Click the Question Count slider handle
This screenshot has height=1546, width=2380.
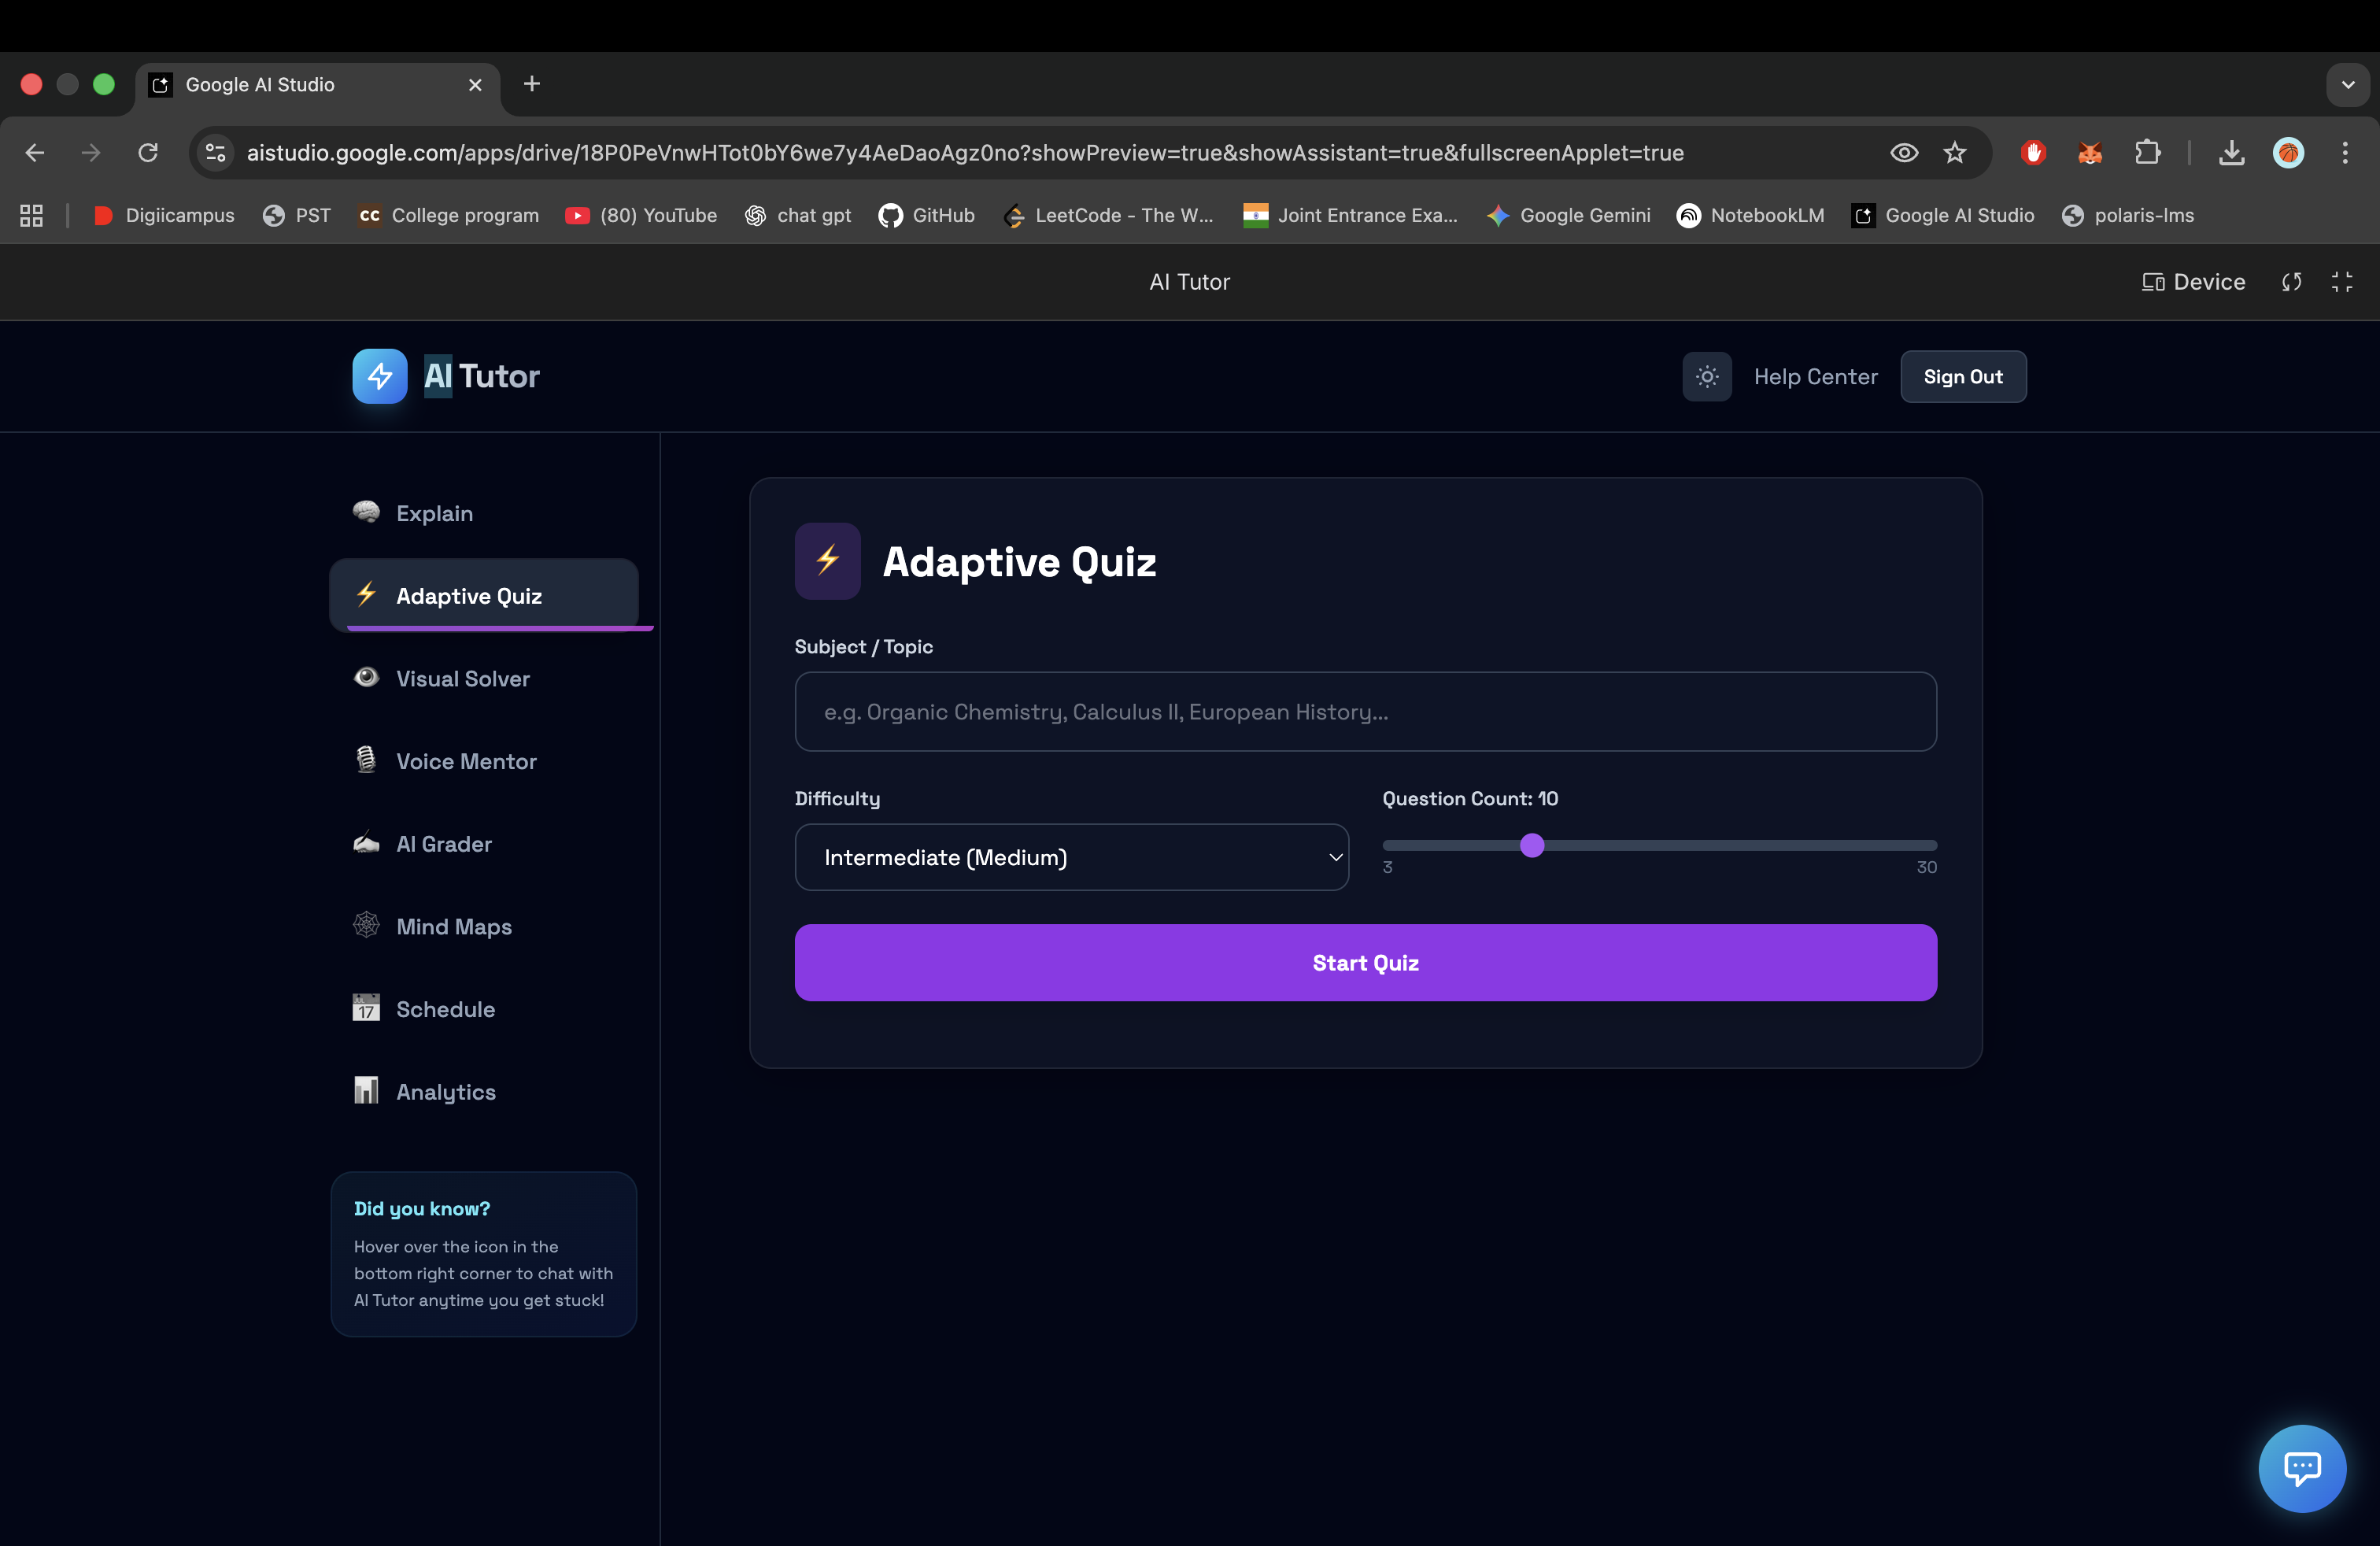pyautogui.click(x=1531, y=845)
